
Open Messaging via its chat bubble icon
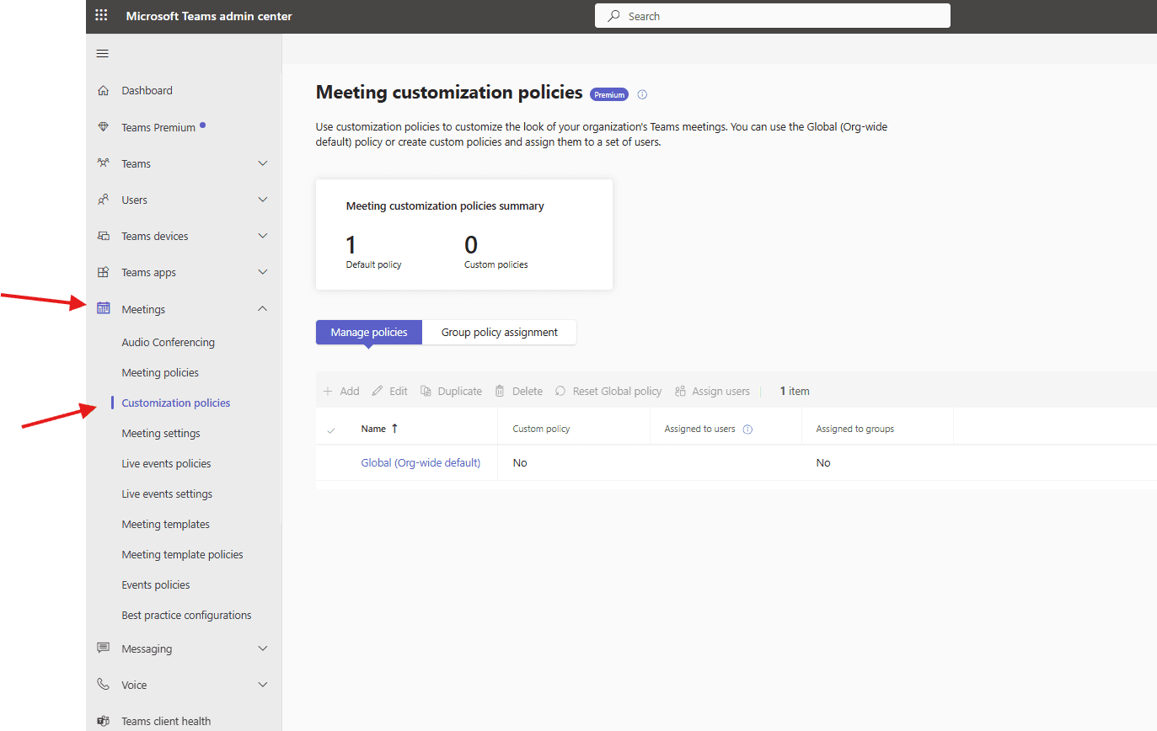tap(102, 648)
